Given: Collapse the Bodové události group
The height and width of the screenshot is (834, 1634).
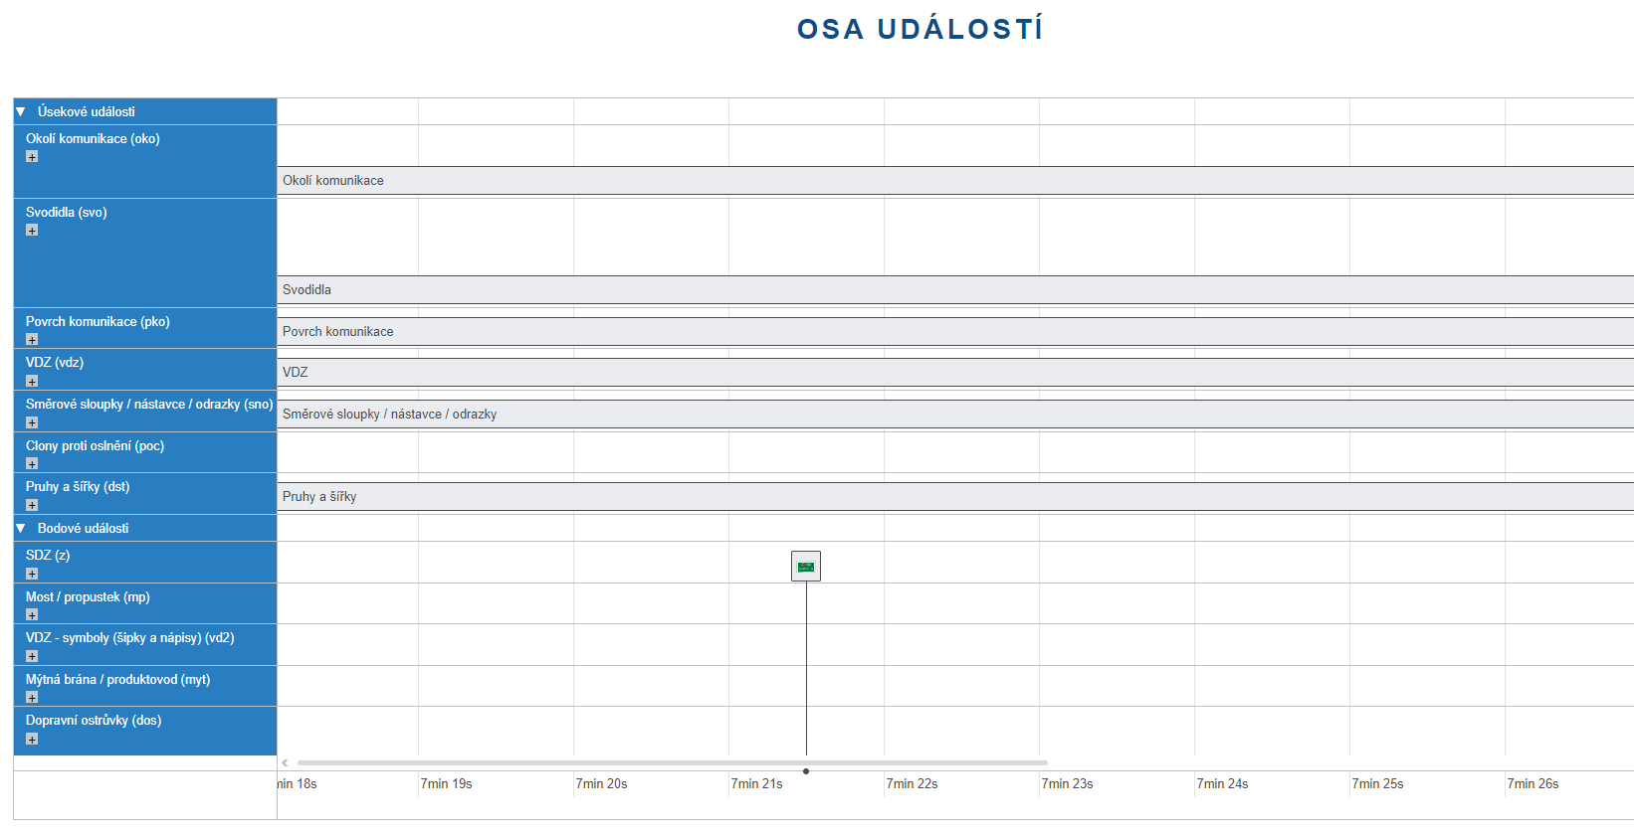Looking at the screenshot, I should [21, 528].
